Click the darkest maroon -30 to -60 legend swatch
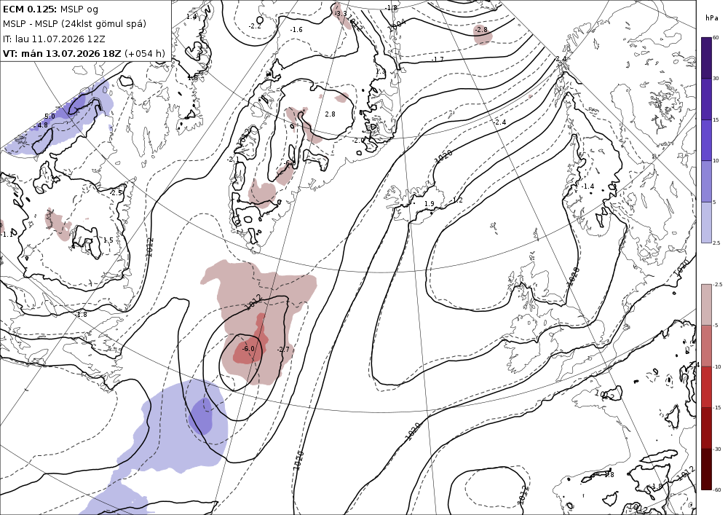This screenshot has height=515, width=728. pyautogui.click(x=706, y=469)
